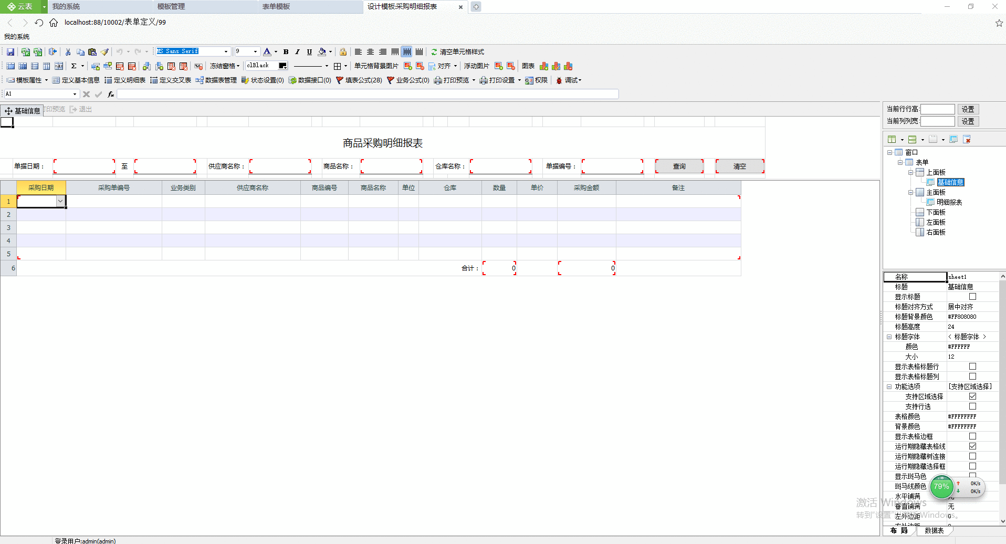Image resolution: width=1006 pixels, height=544 pixels.
Task: Switch to the 数据表 bottom tab
Action: pyautogui.click(x=934, y=530)
